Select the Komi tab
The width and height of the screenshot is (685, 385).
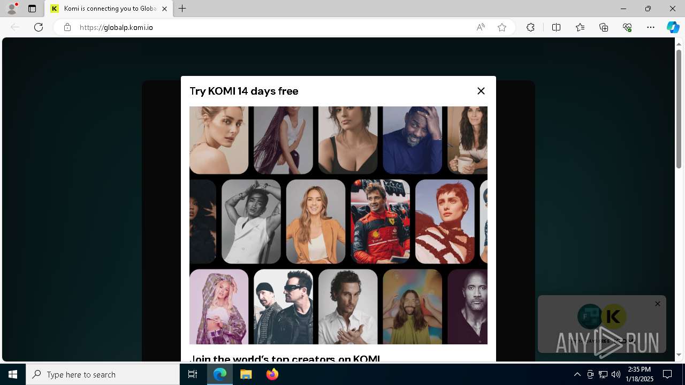(109, 9)
